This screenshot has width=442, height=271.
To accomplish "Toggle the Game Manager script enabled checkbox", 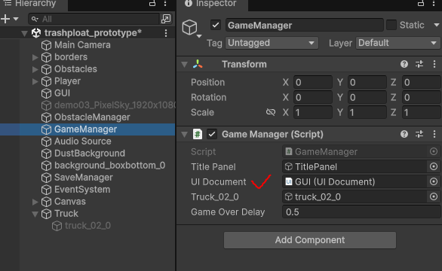I will tap(212, 134).
